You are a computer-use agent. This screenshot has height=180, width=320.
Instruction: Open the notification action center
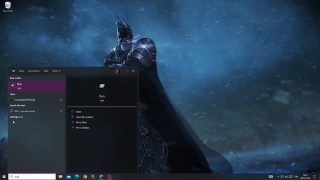314,176
